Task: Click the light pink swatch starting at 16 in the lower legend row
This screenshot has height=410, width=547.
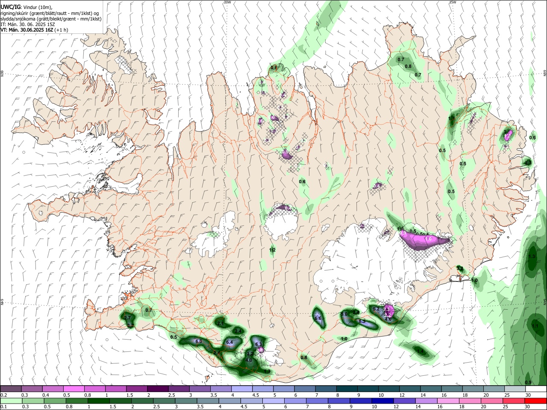Action: 447,401
